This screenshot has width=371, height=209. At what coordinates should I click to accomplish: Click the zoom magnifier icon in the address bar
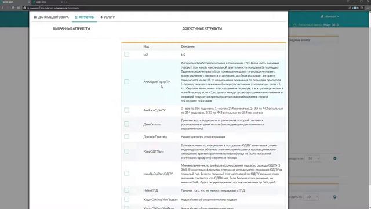(350, 8)
